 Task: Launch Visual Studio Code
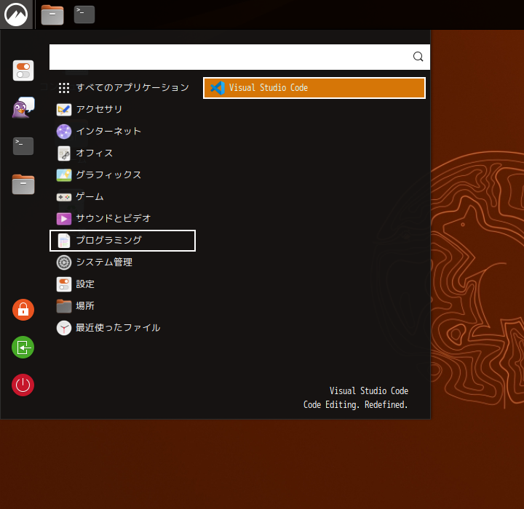(314, 88)
